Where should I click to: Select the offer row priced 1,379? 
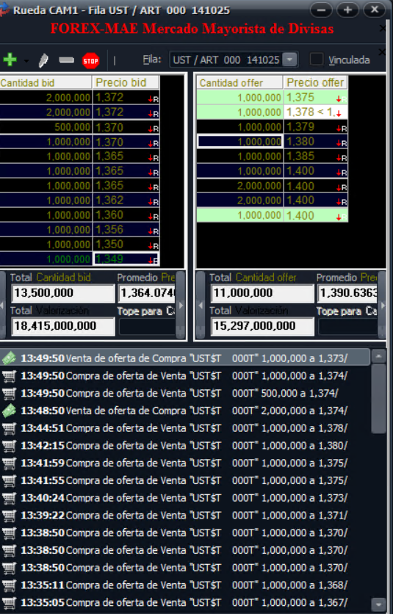click(x=272, y=127)
